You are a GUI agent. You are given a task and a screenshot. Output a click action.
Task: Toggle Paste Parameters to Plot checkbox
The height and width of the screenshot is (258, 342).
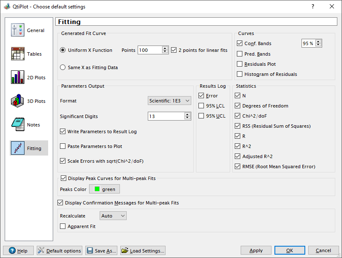point(63,146)
